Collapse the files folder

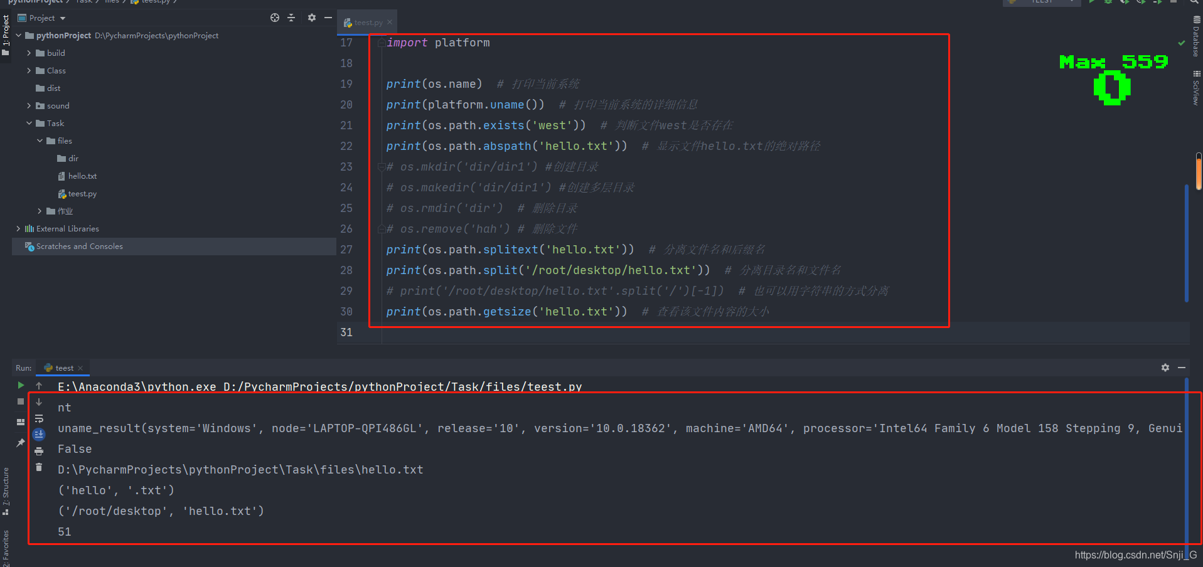(40, 141)
